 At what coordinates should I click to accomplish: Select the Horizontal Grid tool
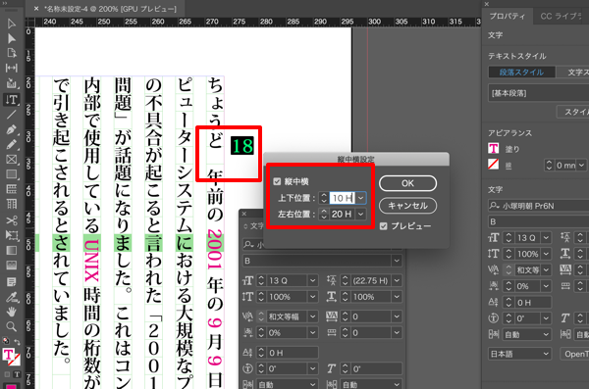(x=11, y=189)
